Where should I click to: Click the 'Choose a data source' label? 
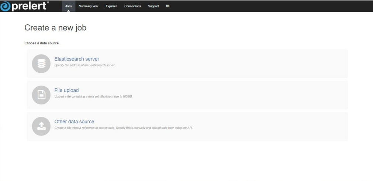pyautogui.click(x=42, y=43)
